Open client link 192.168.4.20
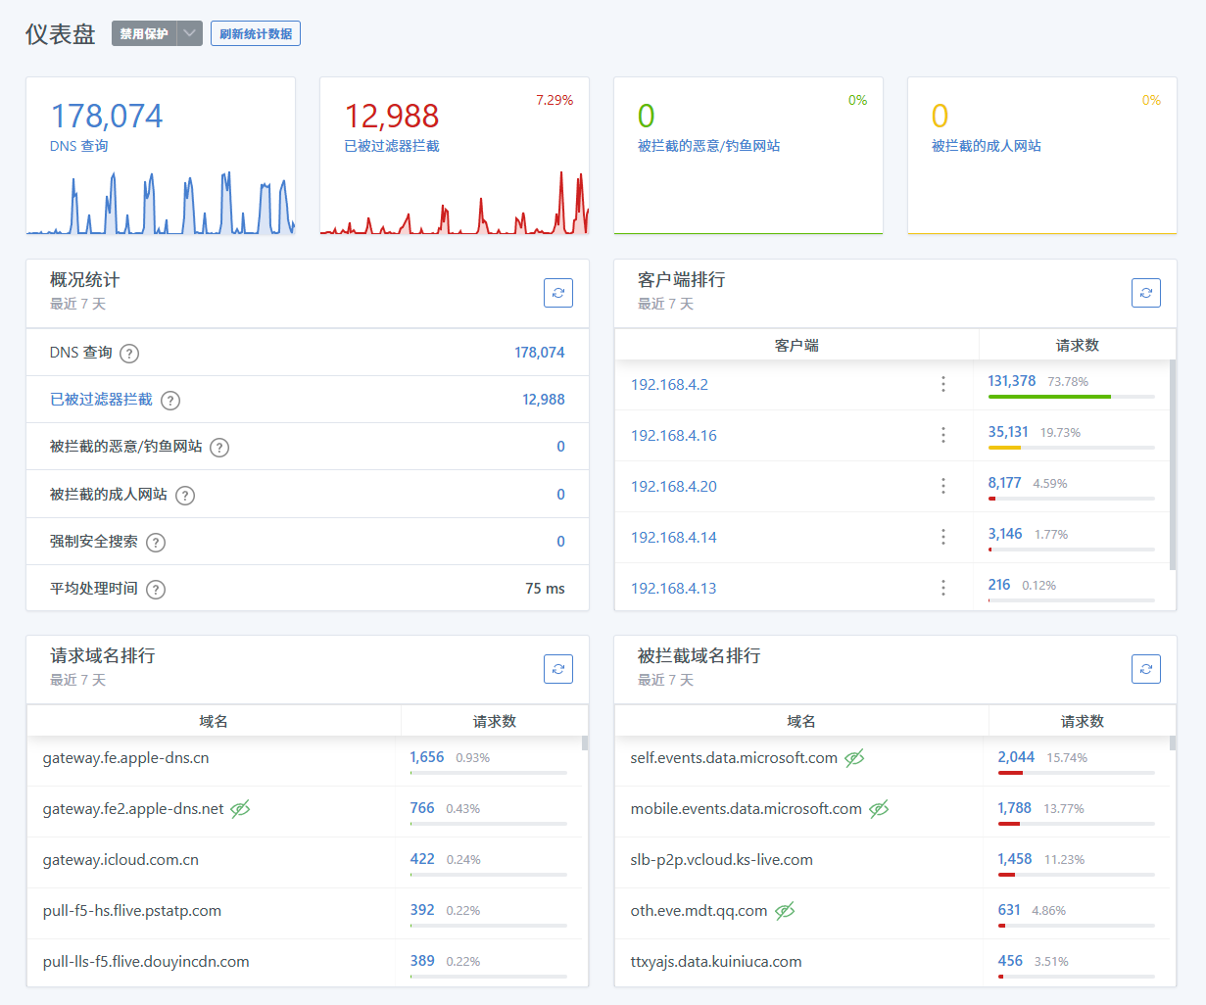Screen dimensions: 1206x1005 coord(674,487)
